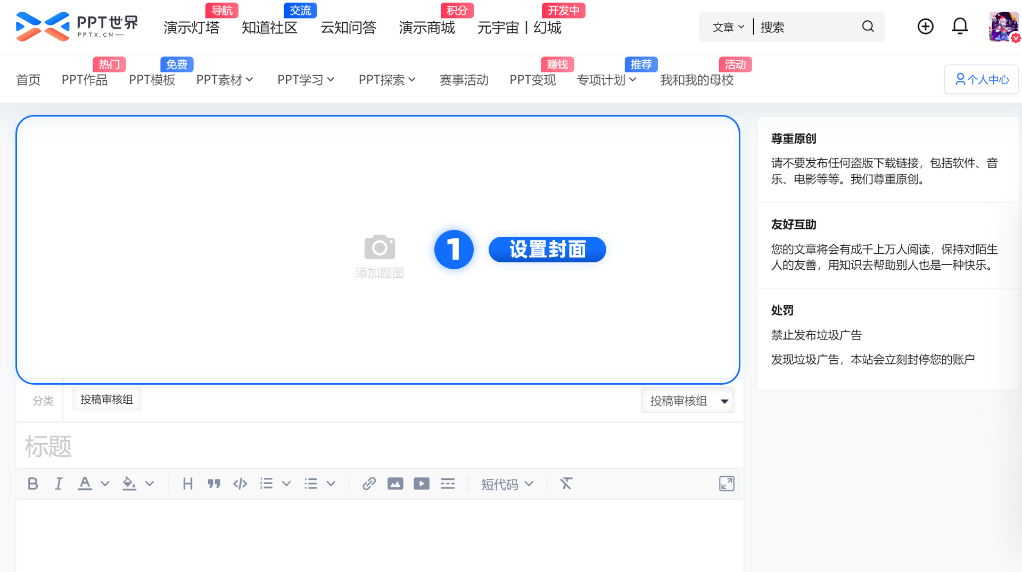Open 元宇宙 | 幻城 link
1022x572 pixels.
520,28
